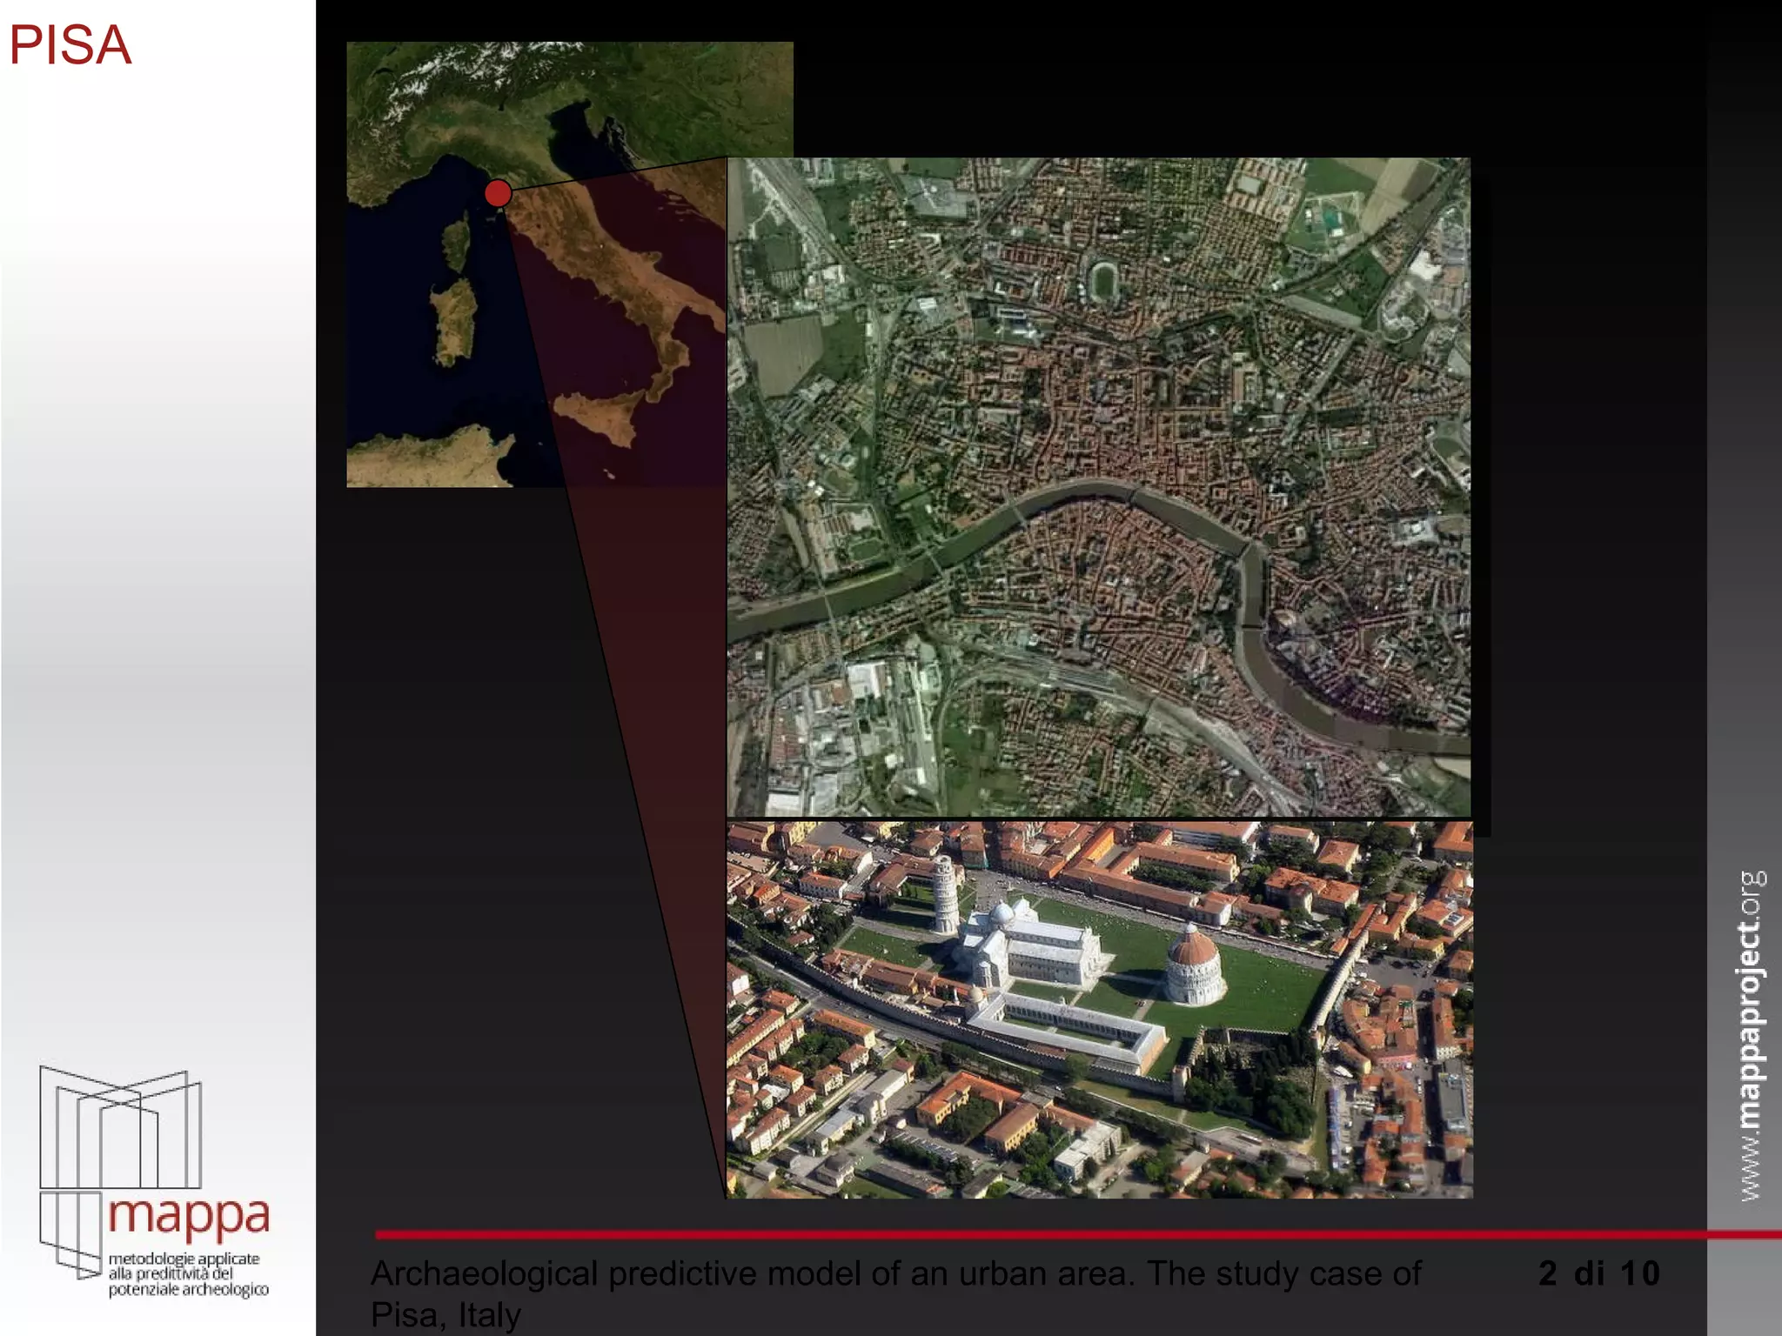
Task: Click the PISA slide title
Action: pyautogui.click(x=70, y=45)
